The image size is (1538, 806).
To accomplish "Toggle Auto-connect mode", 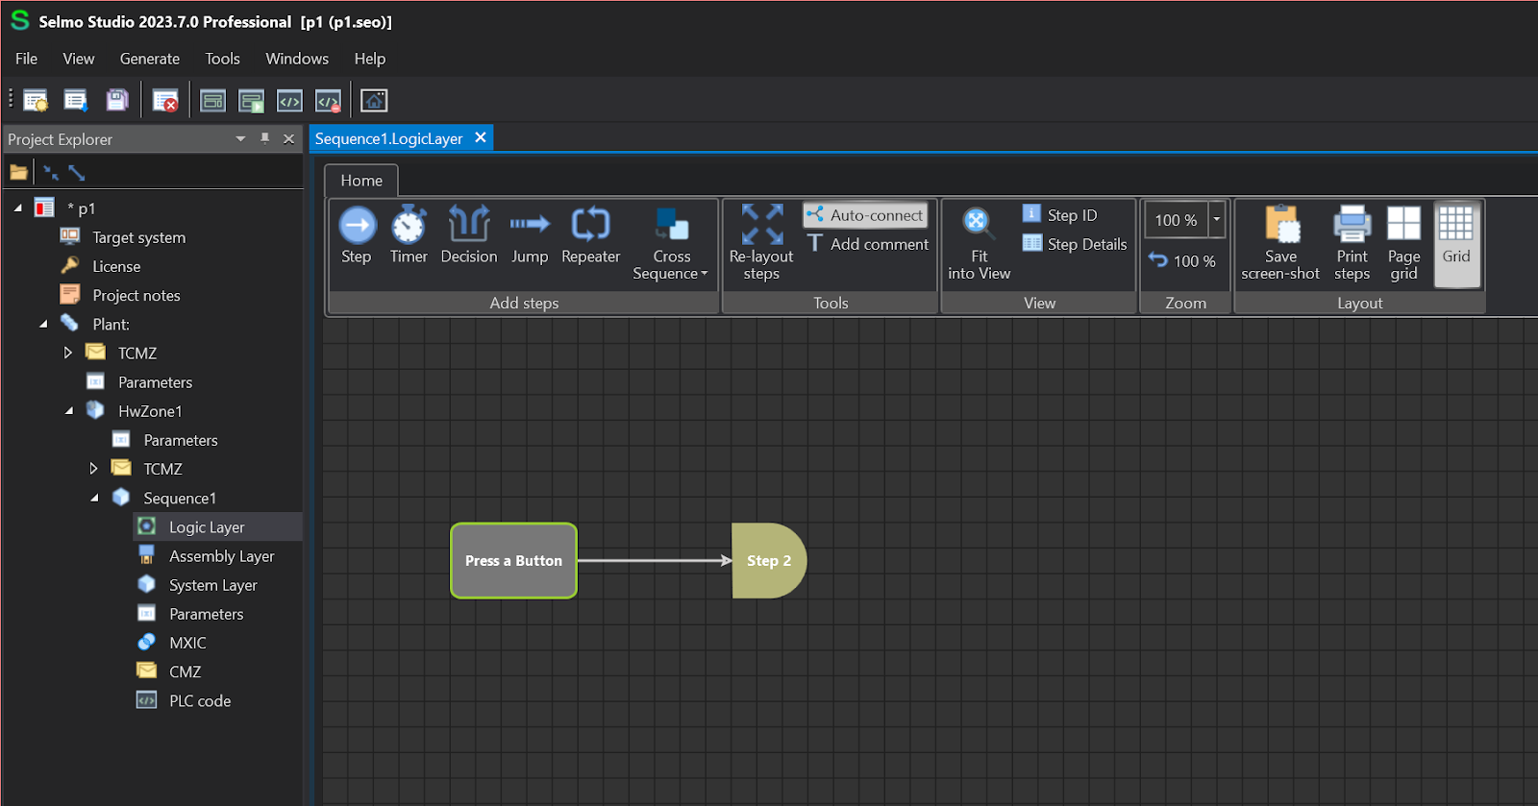I will pos(865,215).
